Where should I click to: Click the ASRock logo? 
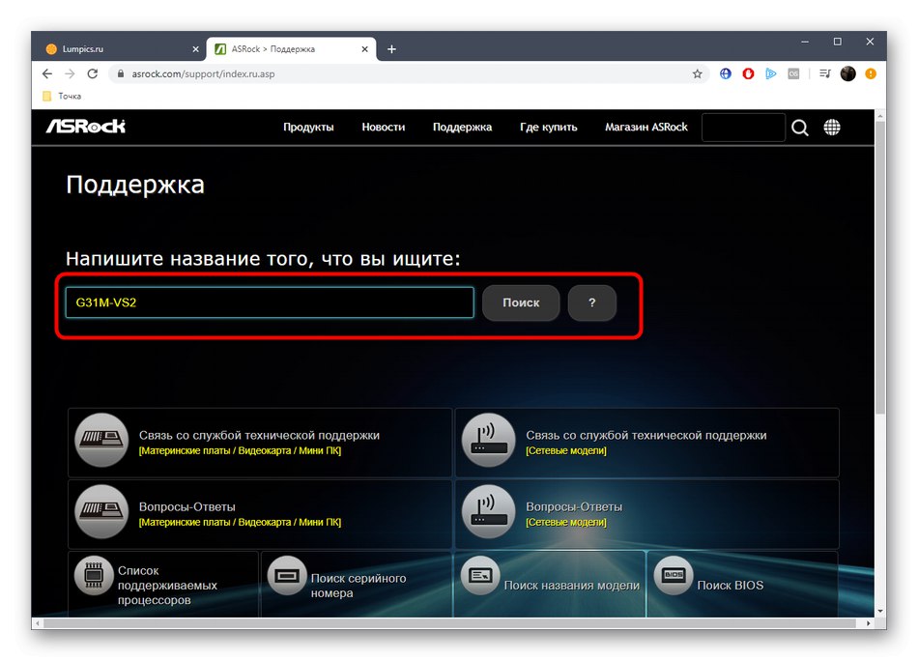coord(85,127)
